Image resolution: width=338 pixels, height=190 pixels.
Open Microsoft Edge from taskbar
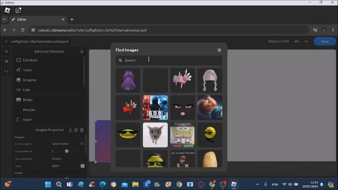[102, 184]
